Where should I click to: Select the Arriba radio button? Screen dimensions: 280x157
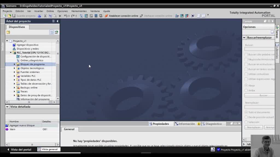[246, 90]
